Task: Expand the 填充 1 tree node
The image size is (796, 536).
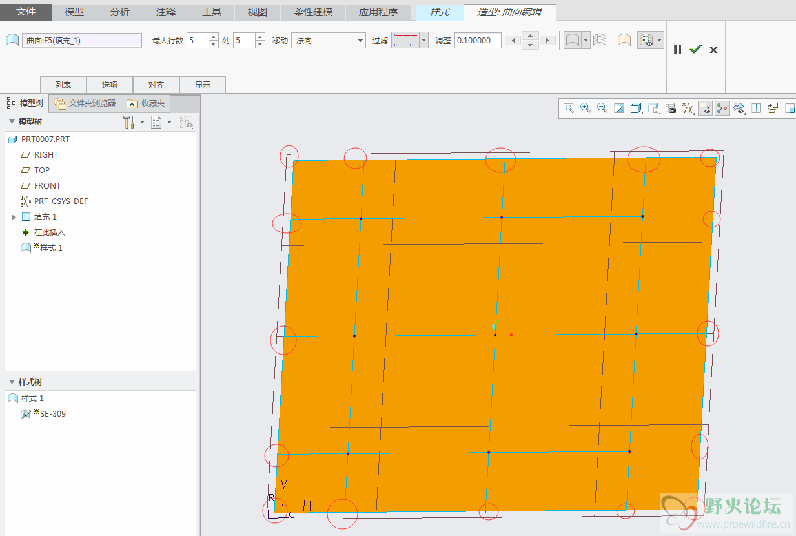Action: tap(14, 217)
